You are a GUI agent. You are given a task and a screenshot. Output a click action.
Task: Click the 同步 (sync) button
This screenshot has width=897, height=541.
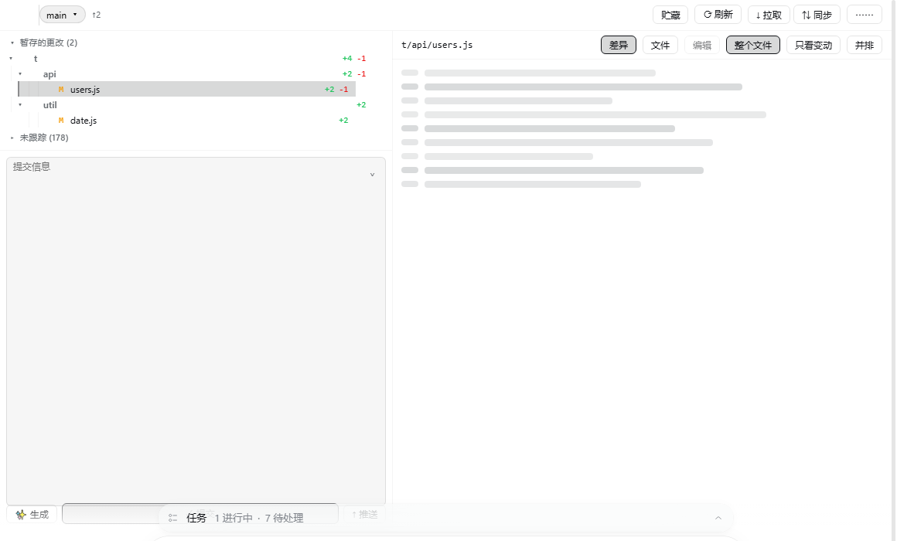pos(817,15)
